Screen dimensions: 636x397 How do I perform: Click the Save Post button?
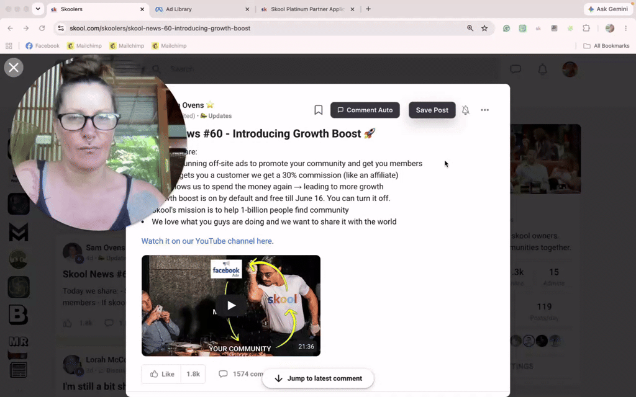point(432,110)
